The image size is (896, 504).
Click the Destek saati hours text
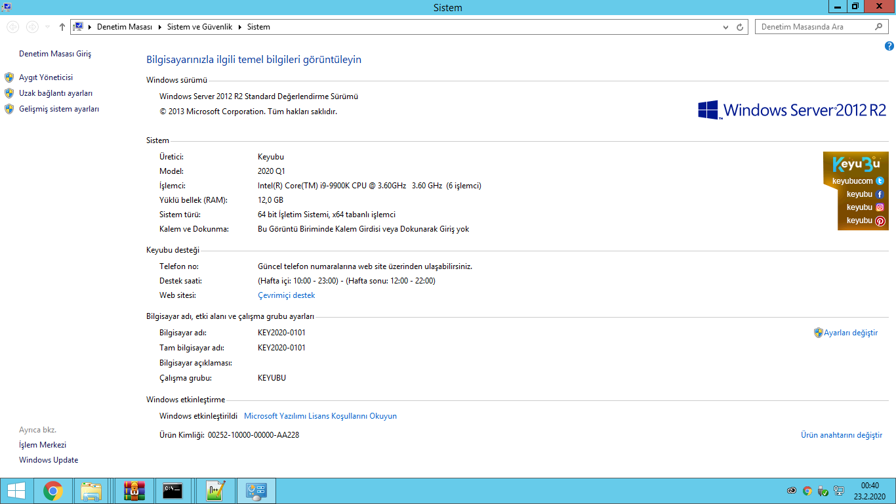pos(346,281)
